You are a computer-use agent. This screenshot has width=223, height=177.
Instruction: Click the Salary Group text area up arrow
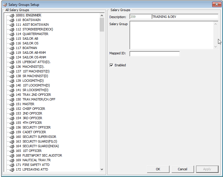215,24
